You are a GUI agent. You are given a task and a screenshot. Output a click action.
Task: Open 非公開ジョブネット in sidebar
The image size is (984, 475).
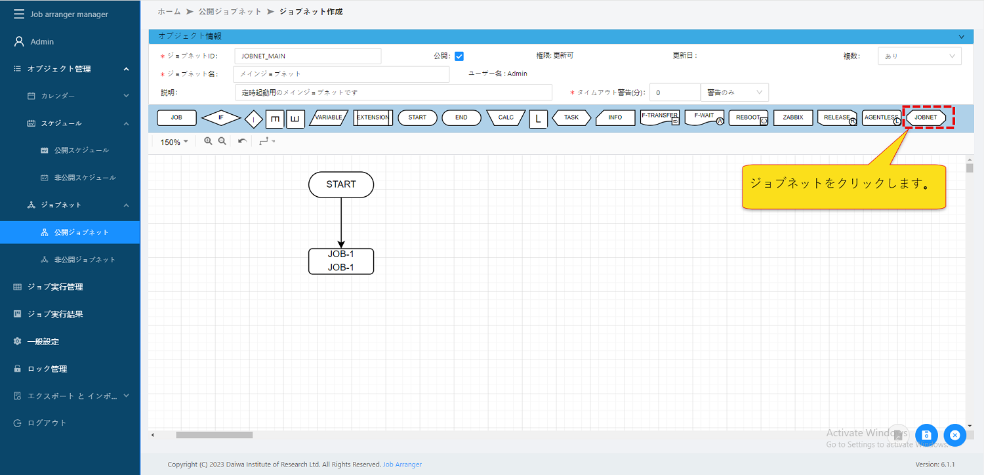[x=85, y=260]
